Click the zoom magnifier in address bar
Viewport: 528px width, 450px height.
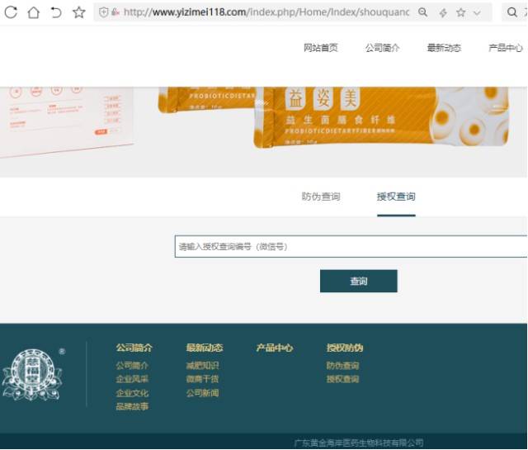422,12
